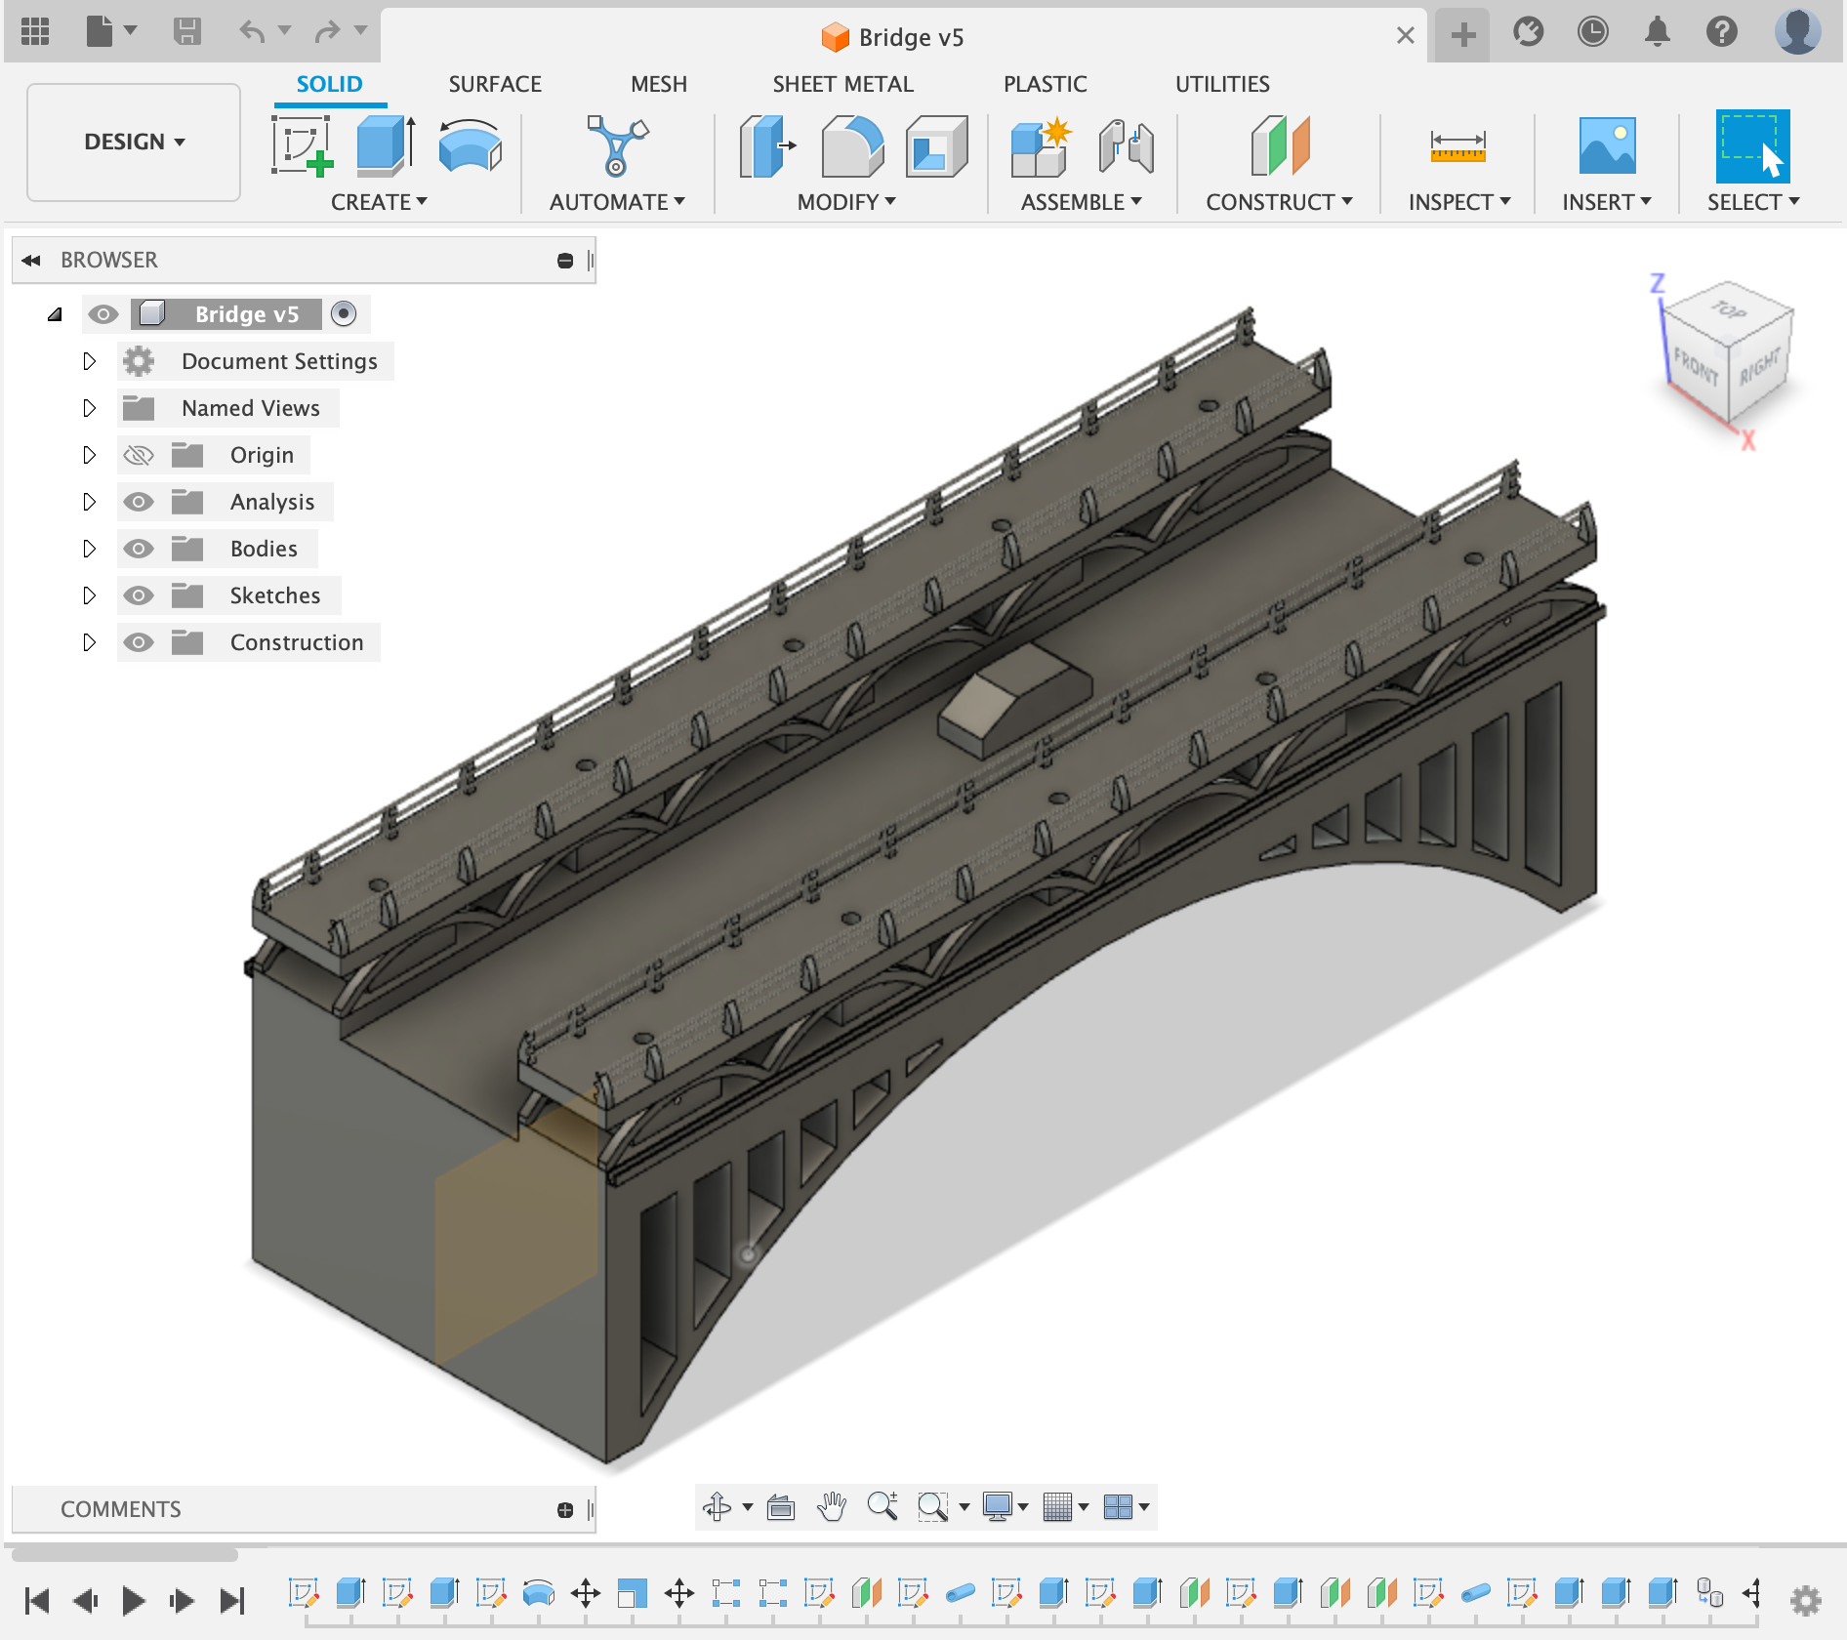Click the FRONT face of the ViewCube
This screenshot has width=1847, height=1640.
click(1697, 369)
